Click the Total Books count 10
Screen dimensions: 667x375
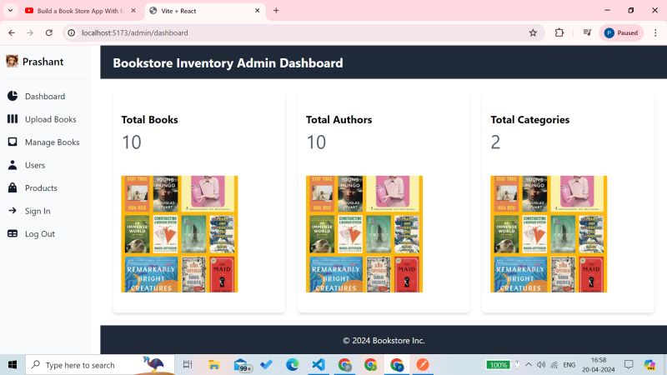click(x=132, y=142)
